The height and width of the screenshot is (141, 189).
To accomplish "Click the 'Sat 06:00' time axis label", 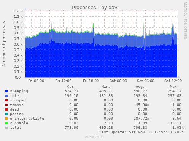I will [146, 81].
